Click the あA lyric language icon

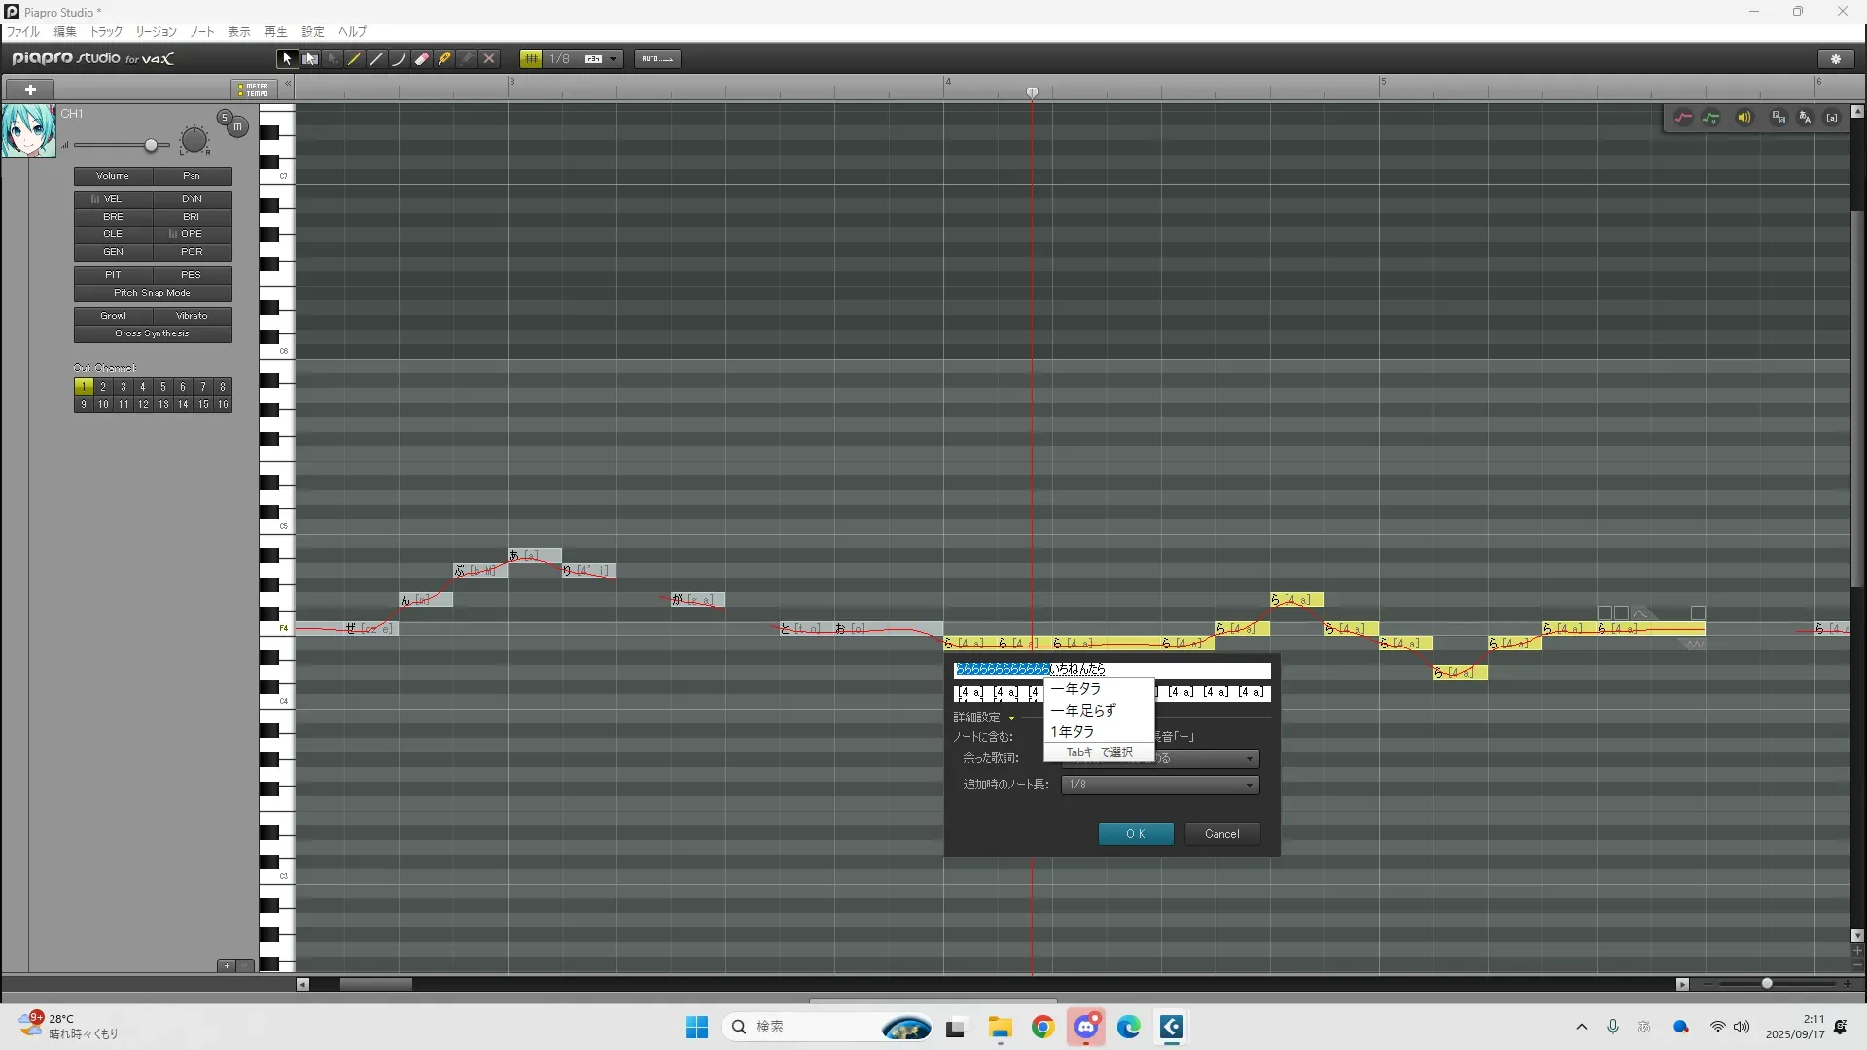click(1805, 118)
